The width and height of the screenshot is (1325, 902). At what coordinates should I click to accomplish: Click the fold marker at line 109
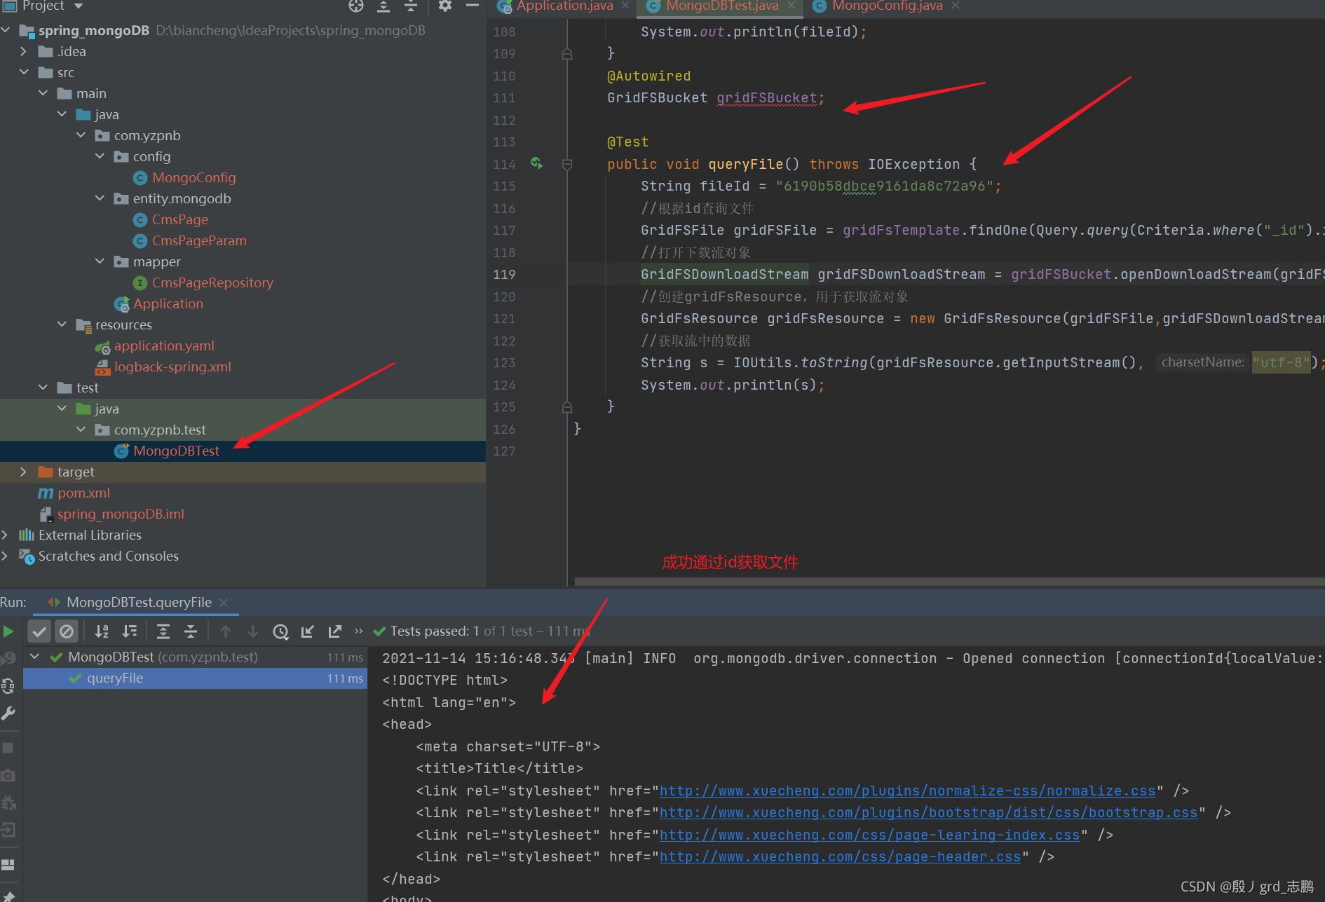567,54
